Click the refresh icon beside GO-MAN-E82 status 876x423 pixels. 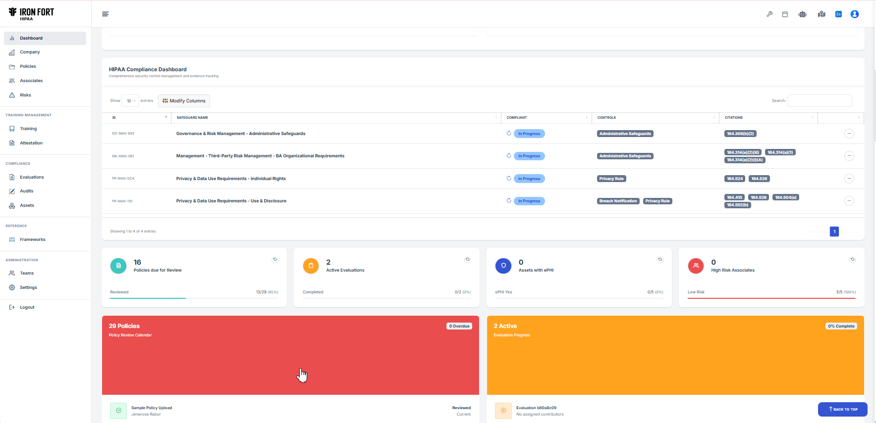click(x=509, y=134)
